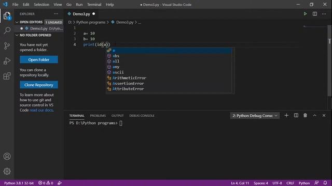Open the File menu
332x186 pixels.
[x=15, y=5]
